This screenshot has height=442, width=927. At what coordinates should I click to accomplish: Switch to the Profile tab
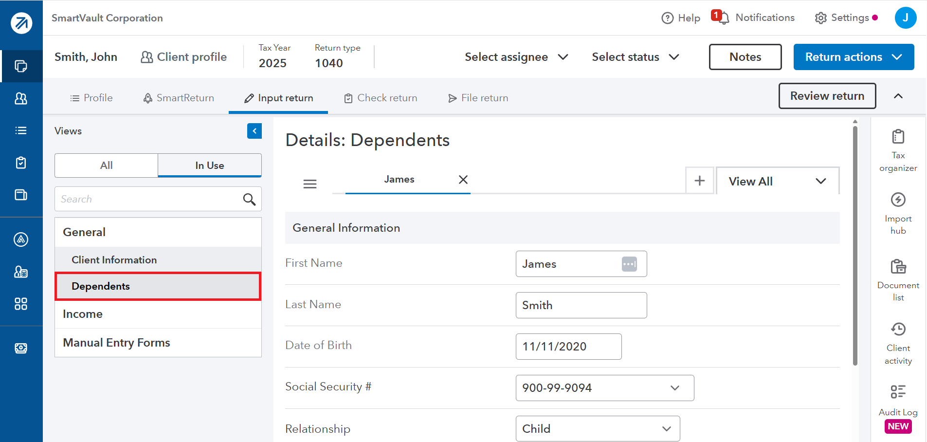click(x=91, y=98)
